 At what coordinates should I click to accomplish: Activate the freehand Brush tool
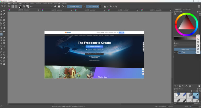(1, 17)
